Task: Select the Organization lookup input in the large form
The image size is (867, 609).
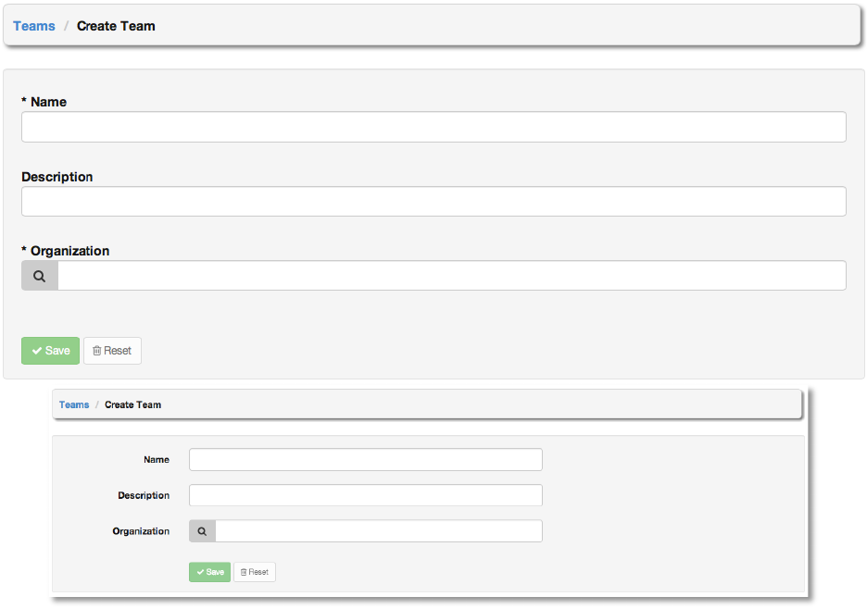Action: point(451,276)
